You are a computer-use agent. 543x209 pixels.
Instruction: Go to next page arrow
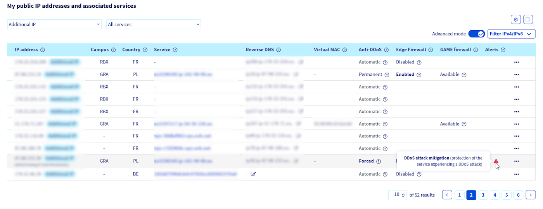(531, 195)
